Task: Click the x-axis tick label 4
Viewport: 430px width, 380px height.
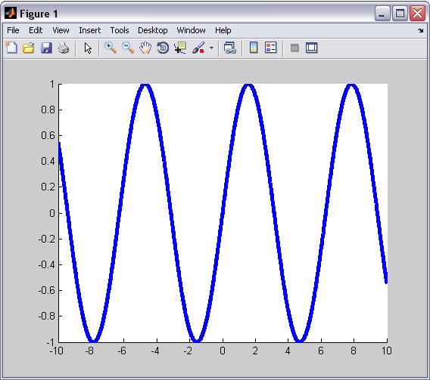Action: tap(288, 351)
